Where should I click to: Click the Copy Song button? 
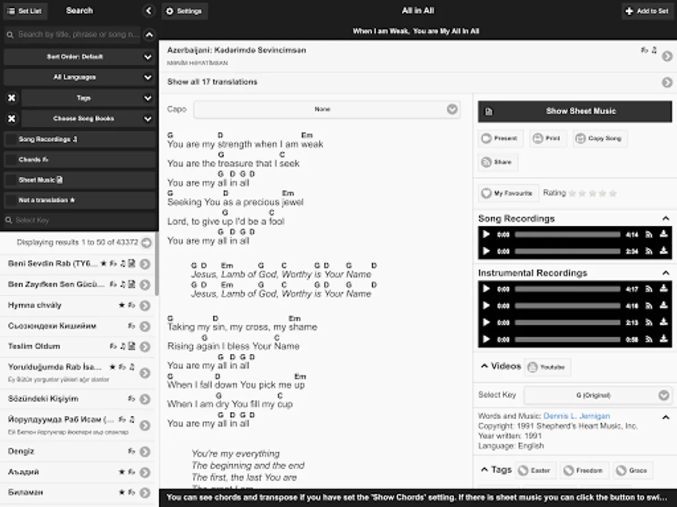pos(600,139)
